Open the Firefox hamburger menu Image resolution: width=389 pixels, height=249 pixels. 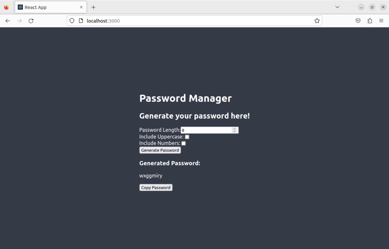click(x=381, y=21)
